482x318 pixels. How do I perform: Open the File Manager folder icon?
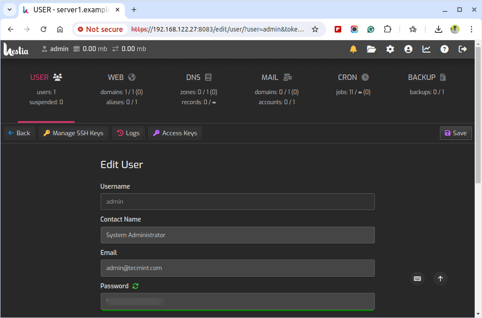click(371, 49)
